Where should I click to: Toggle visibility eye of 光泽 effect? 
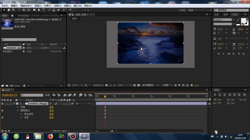coord(2,118)
